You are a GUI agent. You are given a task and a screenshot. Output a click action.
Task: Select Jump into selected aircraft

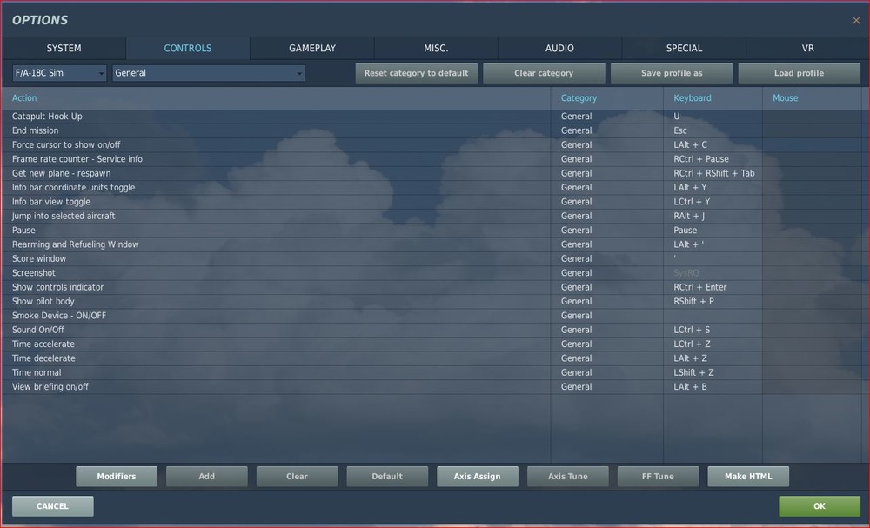[276, 217]
